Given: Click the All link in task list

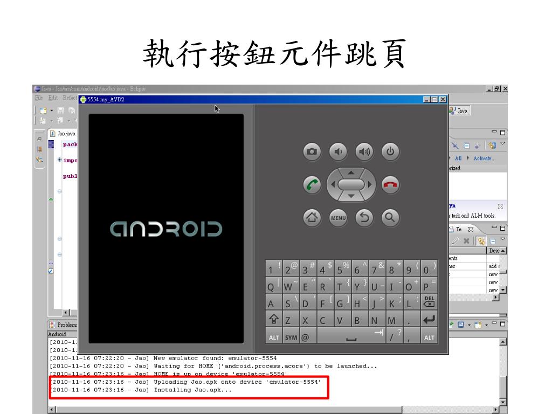Looking at the screenshot, I should [x=458, y=158].
